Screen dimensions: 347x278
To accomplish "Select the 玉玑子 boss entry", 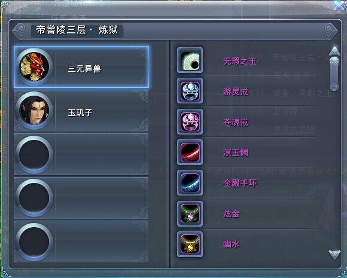I will [81, 111].
